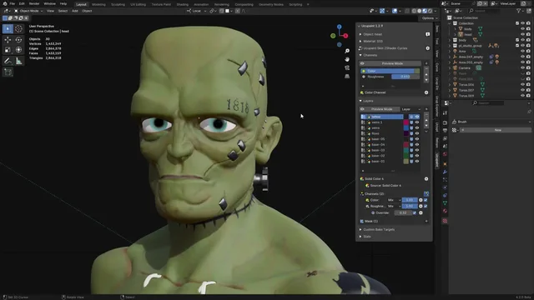Click the blue Z axis gizmo ball

(x=340, y=27)
